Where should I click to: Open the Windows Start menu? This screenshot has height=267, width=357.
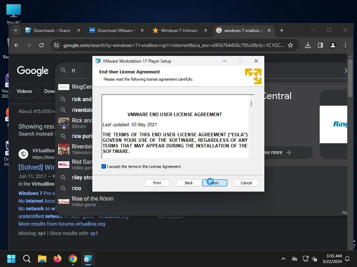point(11,259)
